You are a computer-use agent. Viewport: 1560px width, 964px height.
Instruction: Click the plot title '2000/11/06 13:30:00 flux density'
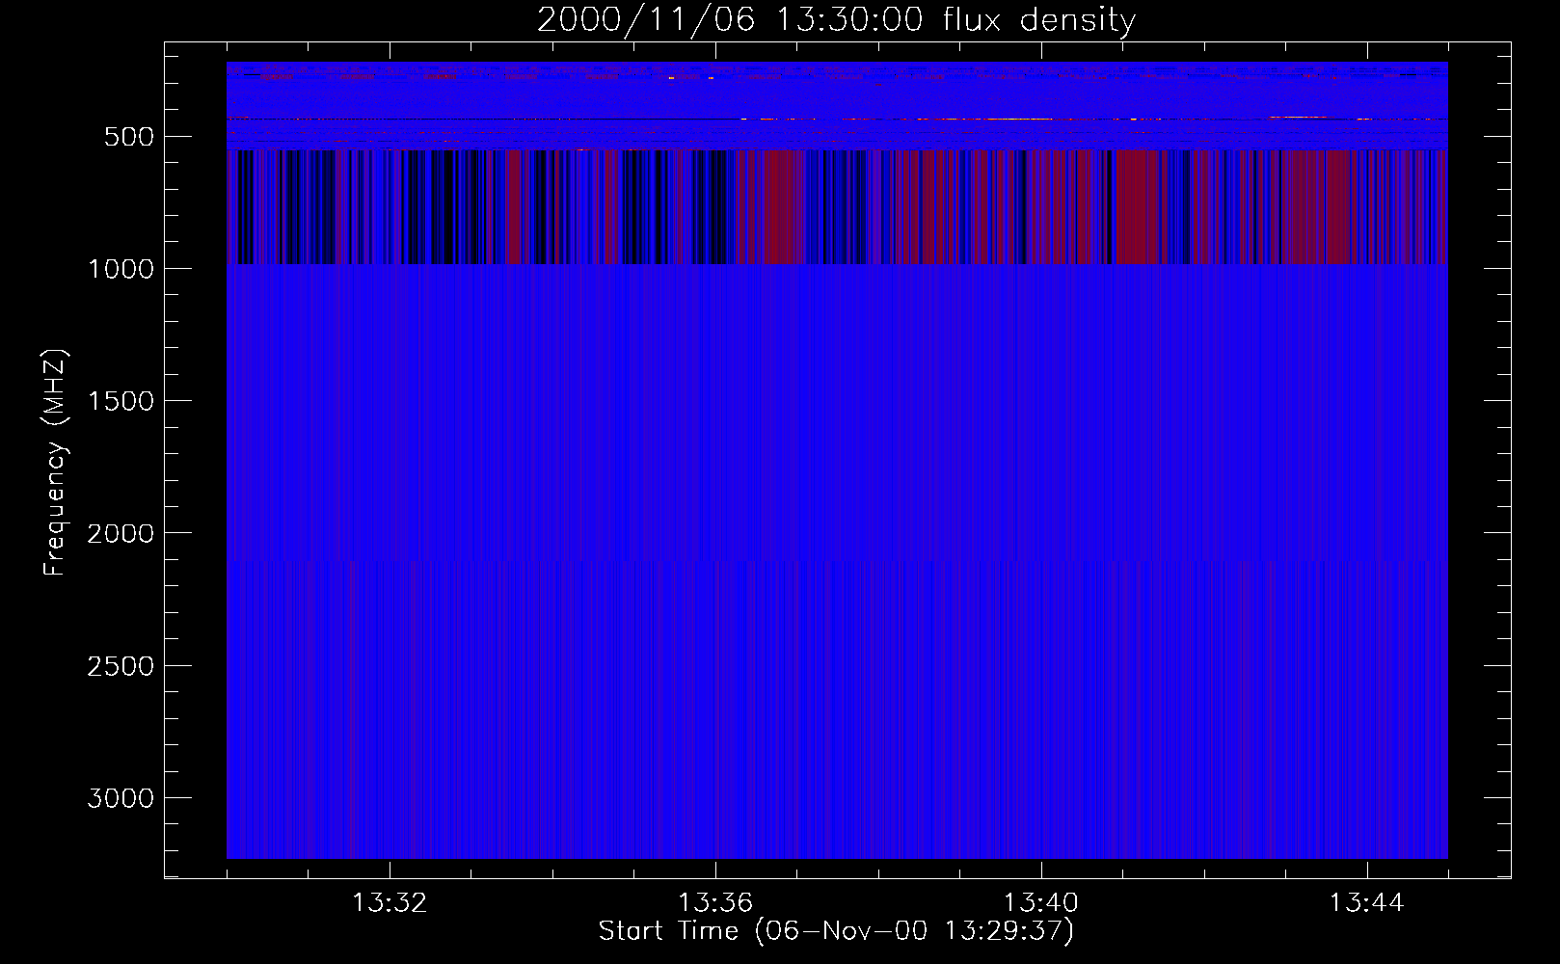(x=836, y=20)
